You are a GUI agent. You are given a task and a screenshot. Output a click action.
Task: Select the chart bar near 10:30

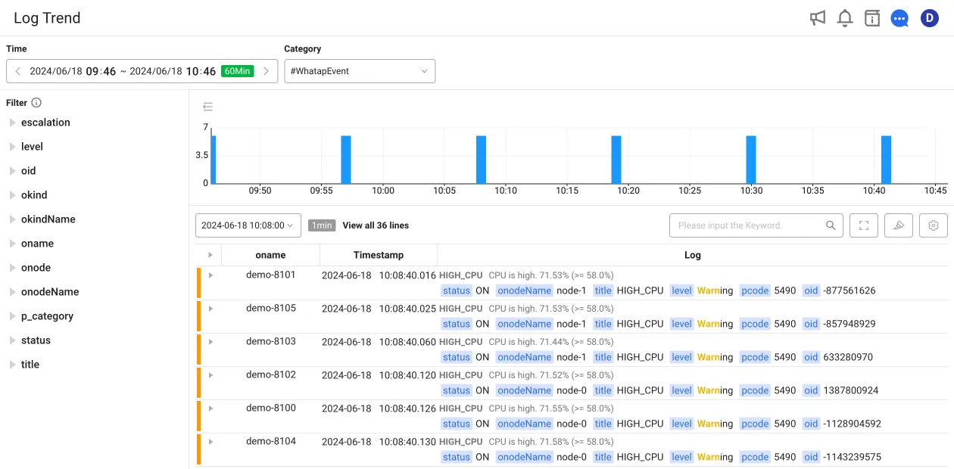pyautogui.click(x=751, y=160)
